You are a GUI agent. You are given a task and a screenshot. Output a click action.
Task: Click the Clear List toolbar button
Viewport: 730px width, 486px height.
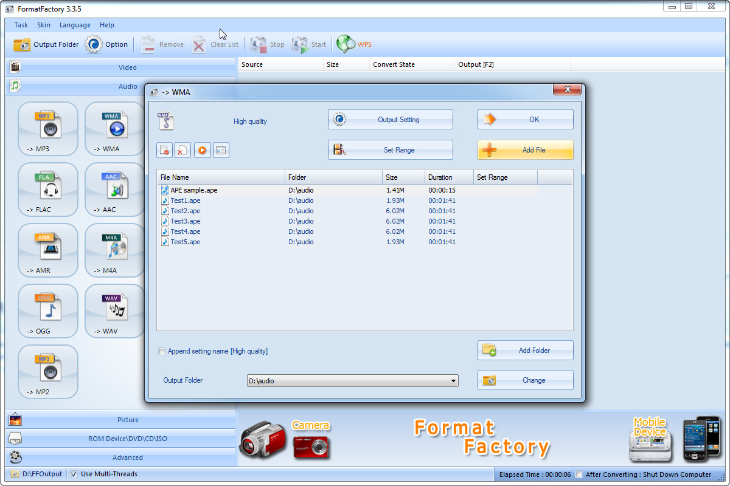[x=215, y=44]
